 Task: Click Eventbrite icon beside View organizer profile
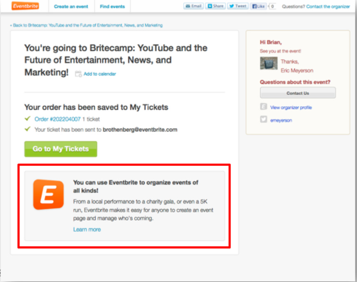(x=263, y=106)
